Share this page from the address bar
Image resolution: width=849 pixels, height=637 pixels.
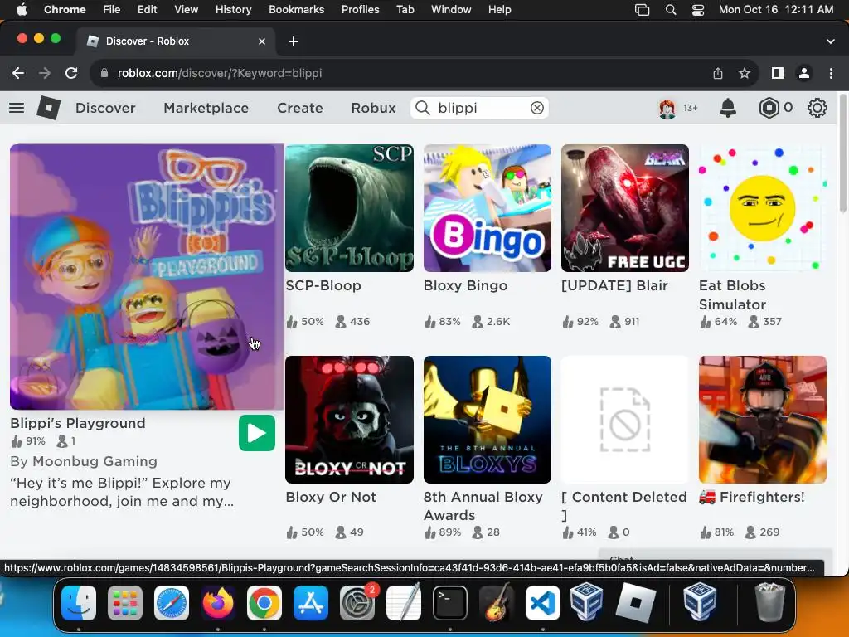pyautogui.click(x=718, y=73)
